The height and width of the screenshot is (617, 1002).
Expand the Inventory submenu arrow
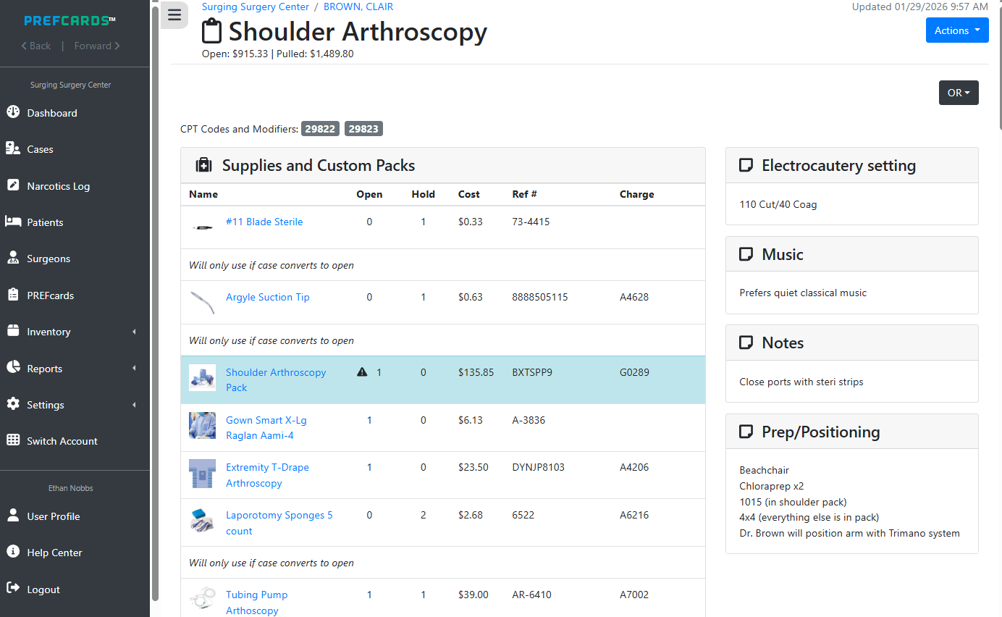point(135,332)
